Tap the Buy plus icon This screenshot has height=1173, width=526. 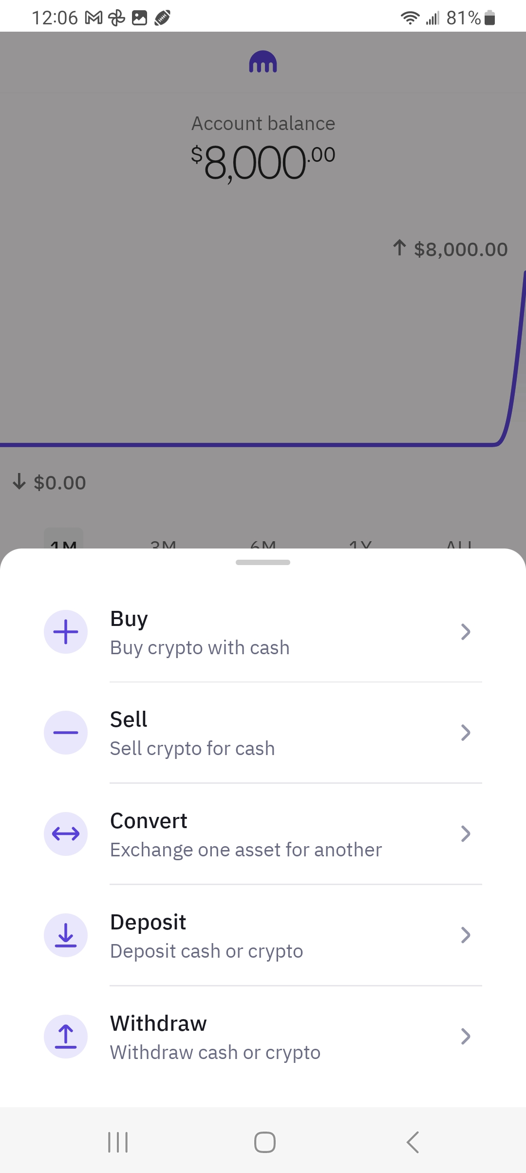tap(66, 632)
